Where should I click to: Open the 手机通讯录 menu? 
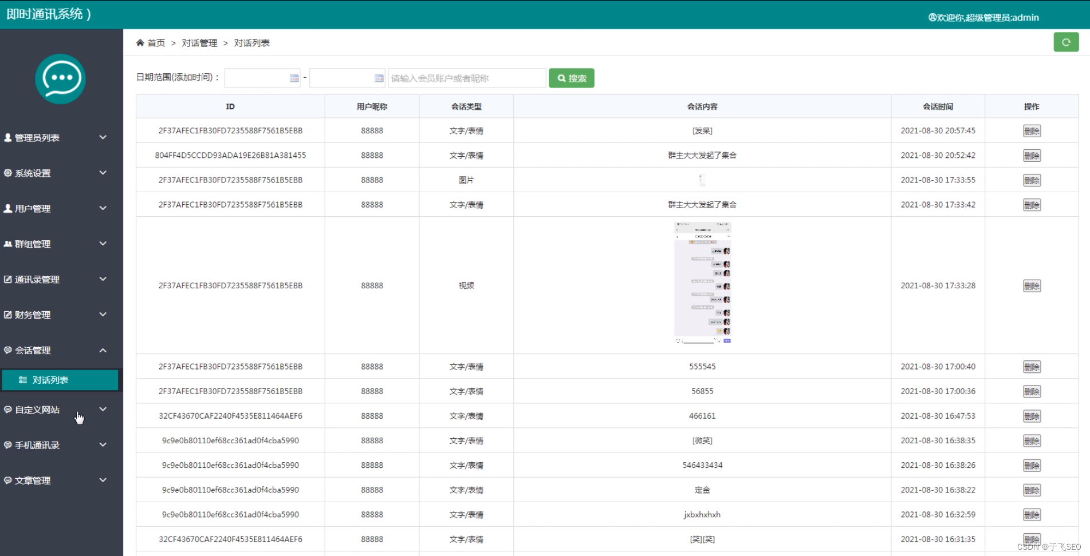37,445
